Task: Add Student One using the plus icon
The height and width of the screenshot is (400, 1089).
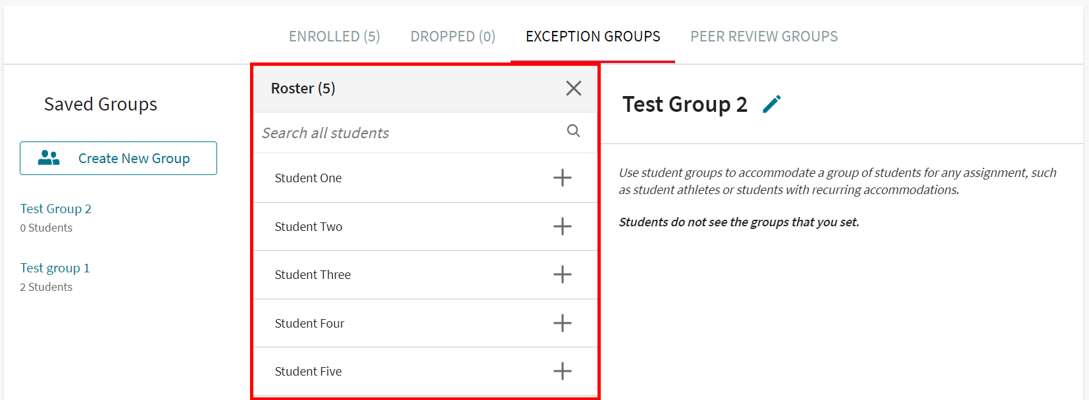Action: [563, 178]
